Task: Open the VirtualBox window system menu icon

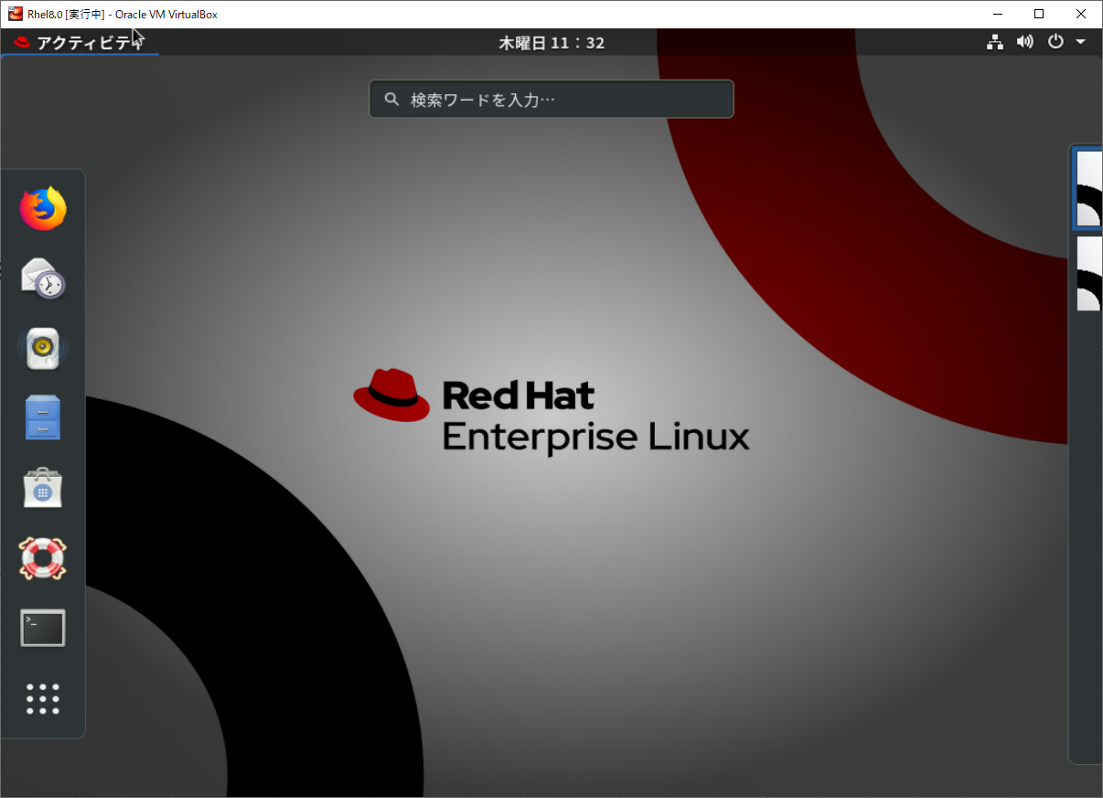Action: click(14, 14)
